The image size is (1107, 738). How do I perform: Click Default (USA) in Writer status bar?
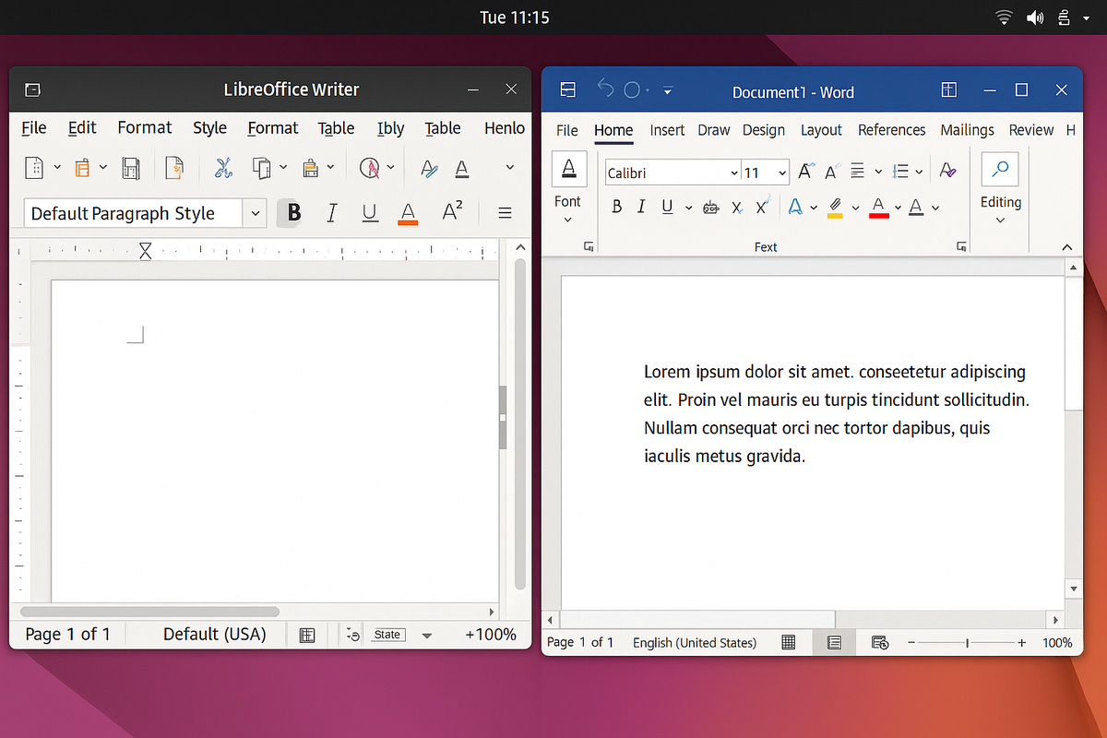[x=214, y=634]
